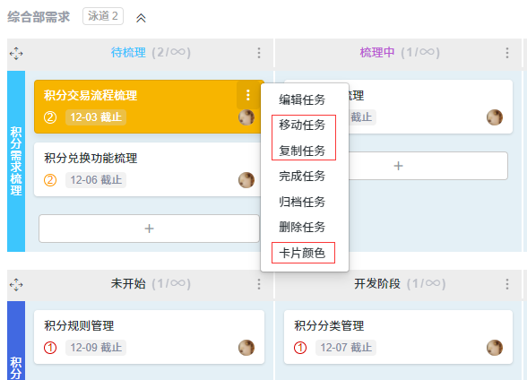The image size is (527, 380).
Task: Add a task with plus button under 待梳理
Action: pyautogui.click(x=149, y=229)
